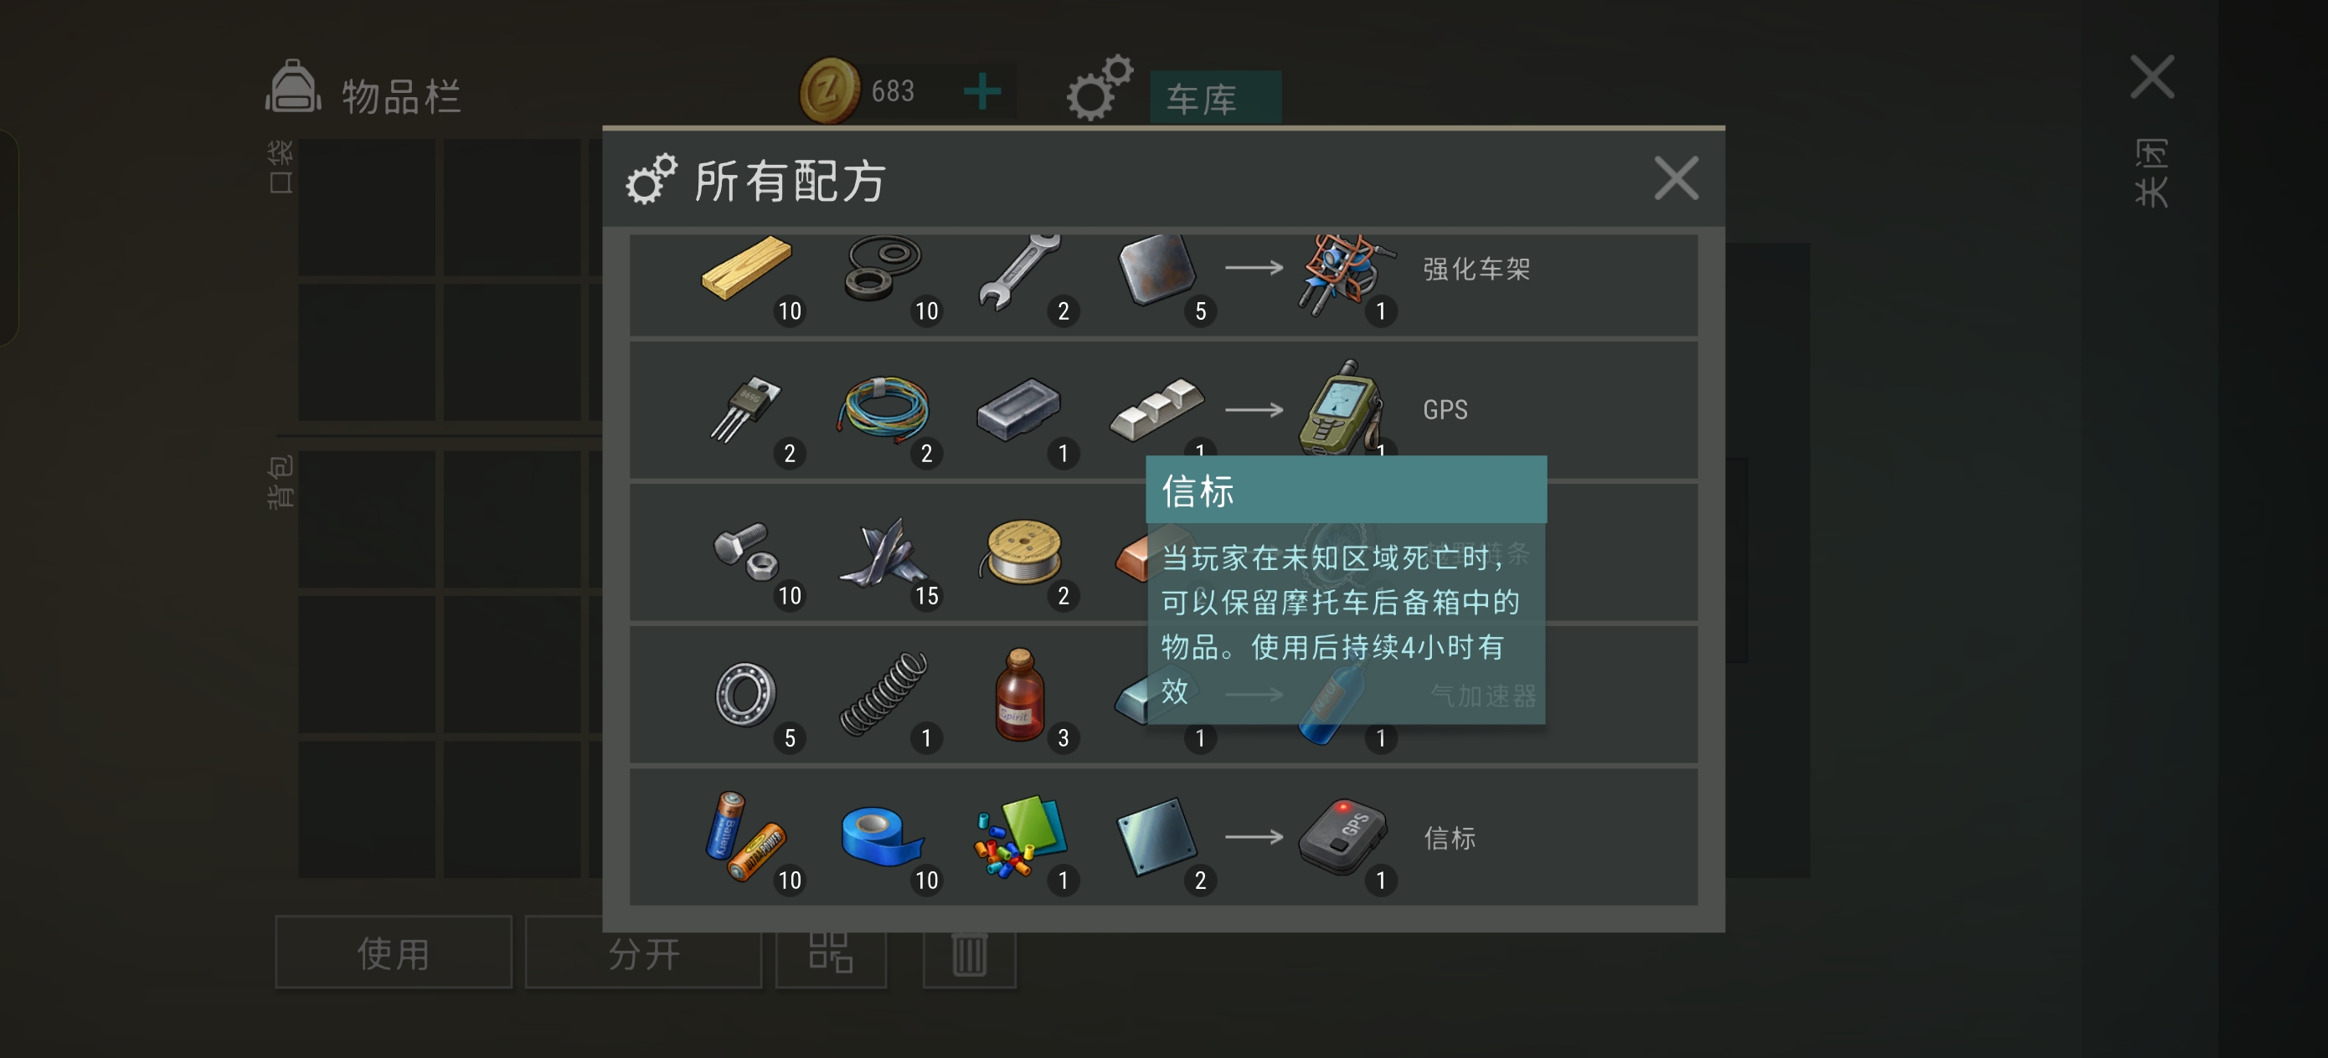This screenshot has height=1058, width=2328.
Task: Tap the beacon result icon
Action: 1342,837
